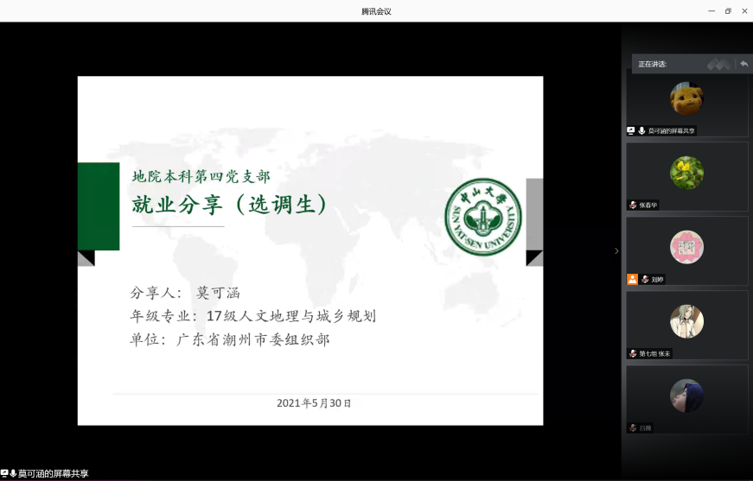Restore the 腾讯会议 window size

tap(728, 11)
